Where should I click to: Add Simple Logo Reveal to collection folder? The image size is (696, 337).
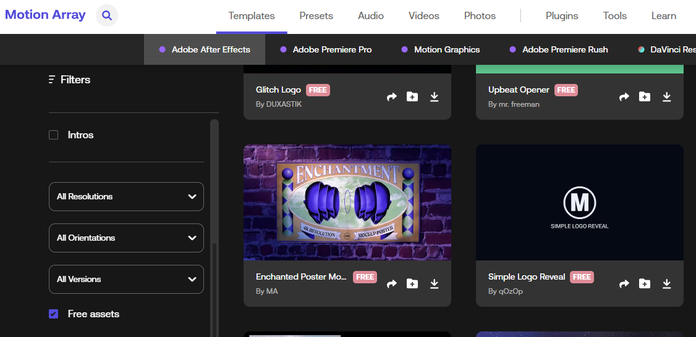[x=645, y=283]
